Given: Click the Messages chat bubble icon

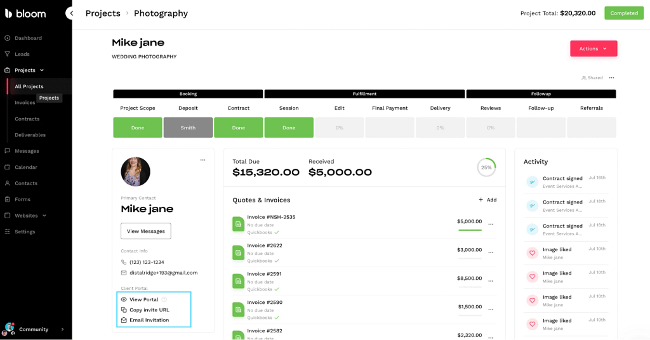Looking at the screenshot, I should (8, 151).
